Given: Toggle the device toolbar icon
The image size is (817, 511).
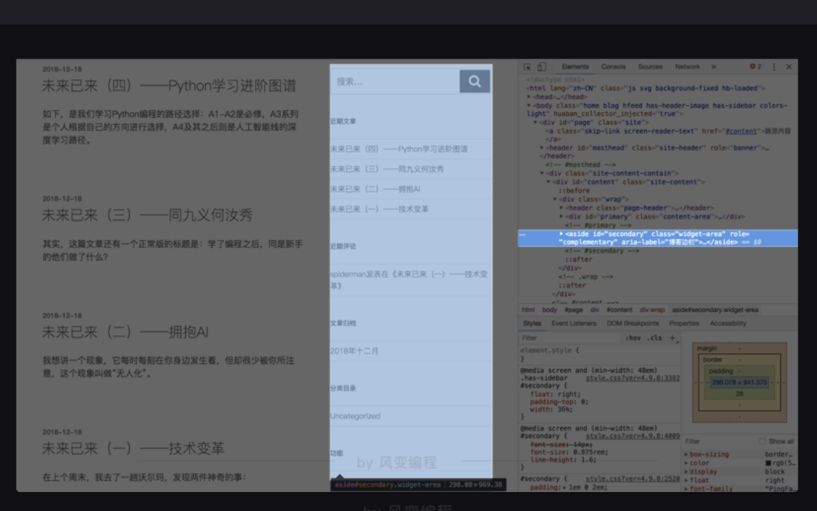Looking at the screenshot, I should 541,66.
